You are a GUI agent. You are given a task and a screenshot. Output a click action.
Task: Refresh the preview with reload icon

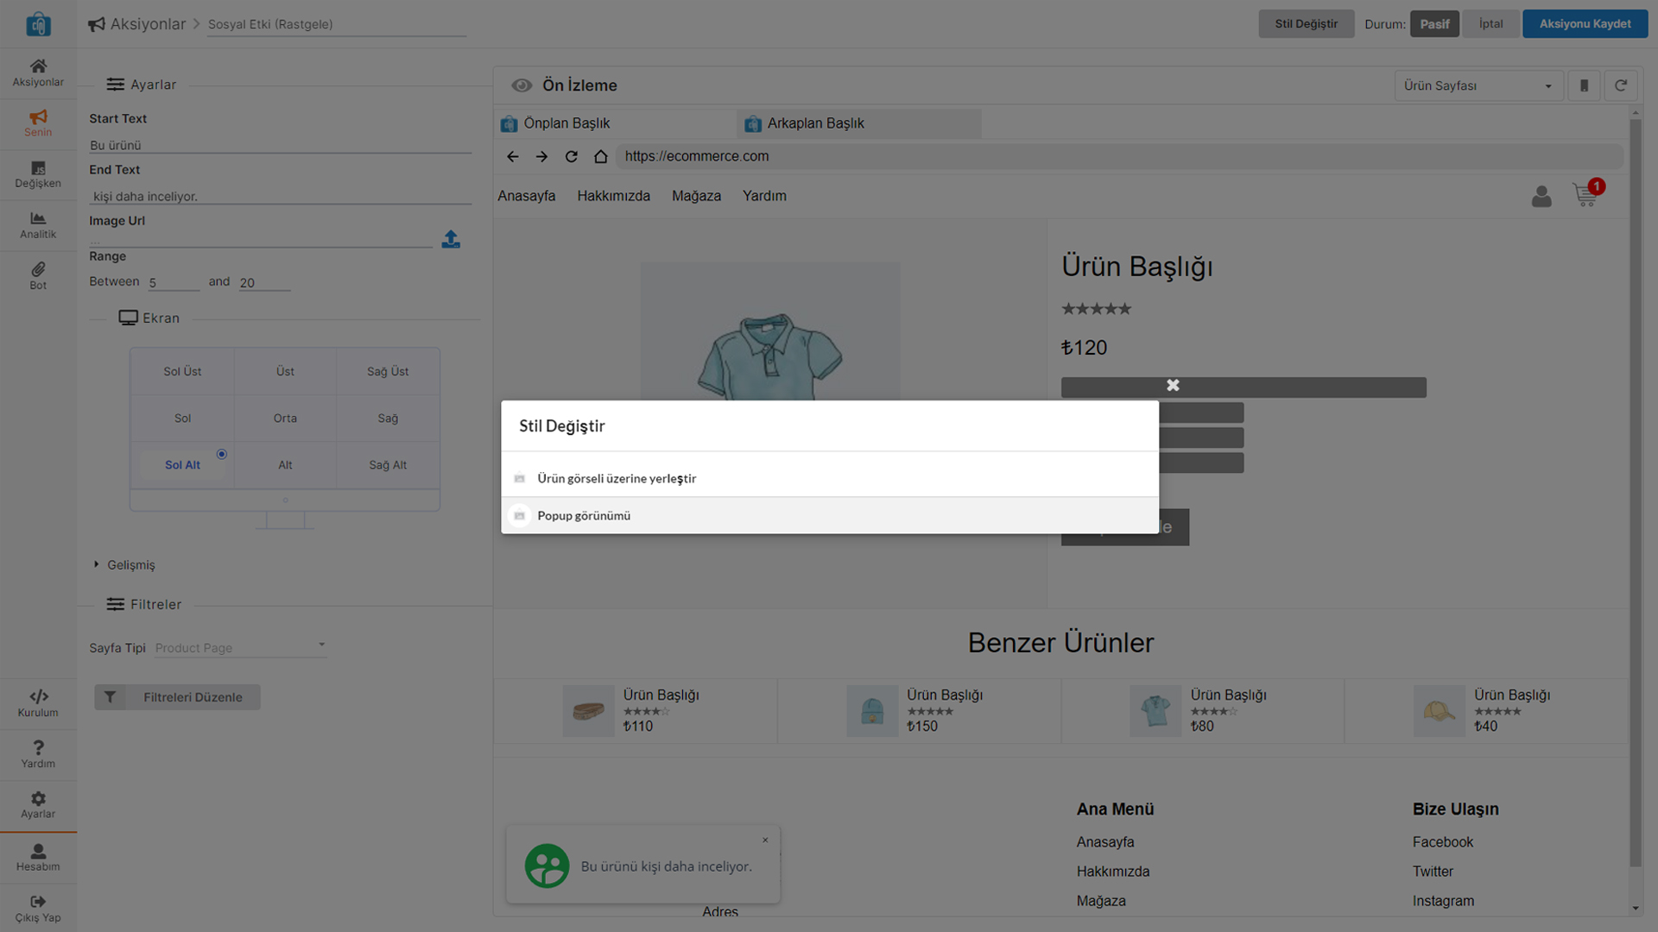pyautogui.click(x=1620, y=85)
